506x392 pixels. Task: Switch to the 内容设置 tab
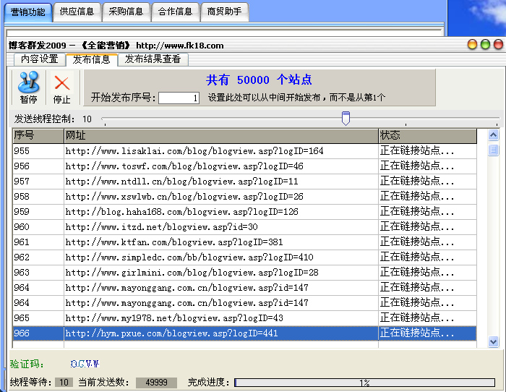pos(39,59)
